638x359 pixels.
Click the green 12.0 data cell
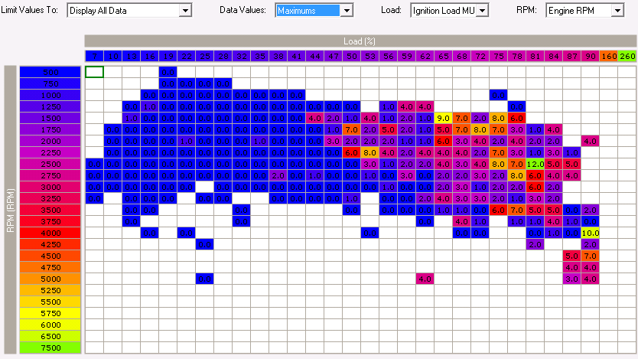[x=535, y=164]
